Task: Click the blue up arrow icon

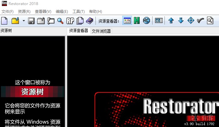Action: pyautogui.click(x=171, y=20)
